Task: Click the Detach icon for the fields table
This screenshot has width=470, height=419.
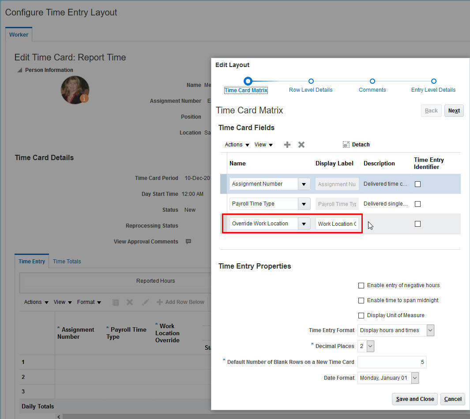Action: pyautogui.click(x=356, y=144)
